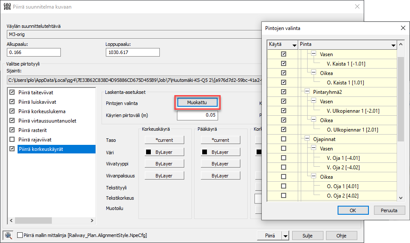This screenshot has height=243, width=410.
Task: Click the Loppupaalu input field
Action: click(x=132, y=52)
